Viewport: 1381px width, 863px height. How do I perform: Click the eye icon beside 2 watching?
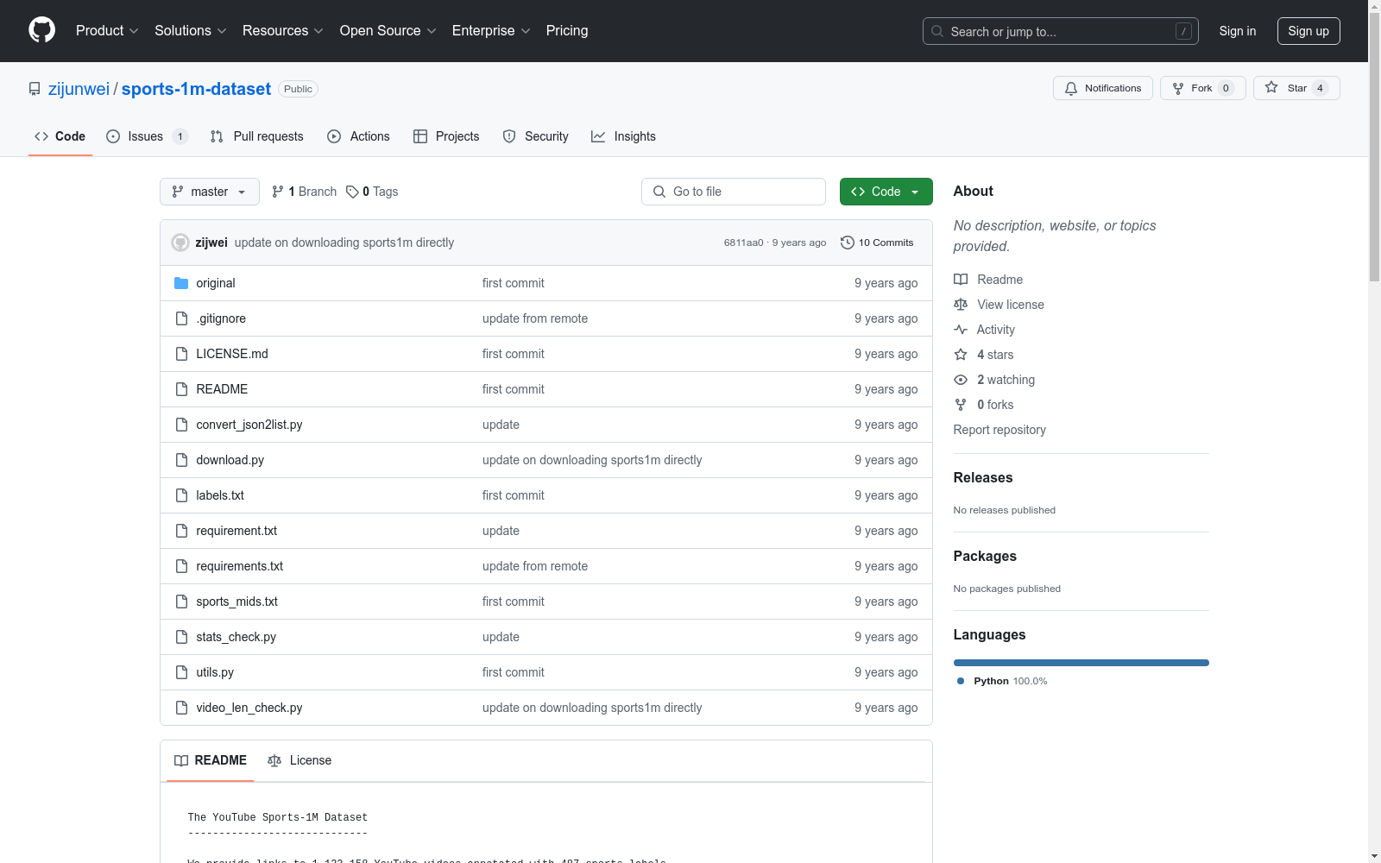click(961, 380)
